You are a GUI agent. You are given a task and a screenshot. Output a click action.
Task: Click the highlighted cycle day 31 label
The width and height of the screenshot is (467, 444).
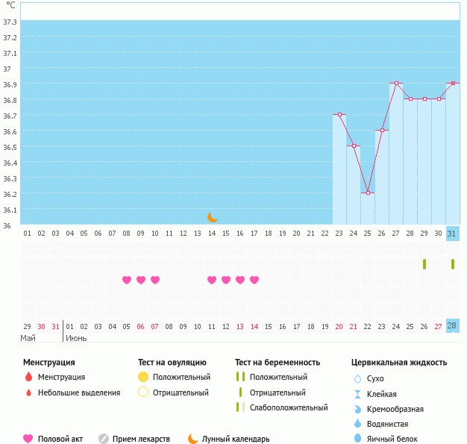452,234
